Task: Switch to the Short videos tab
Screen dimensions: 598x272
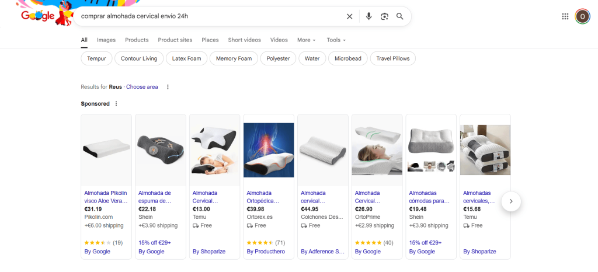Action: tap(244, 40)
